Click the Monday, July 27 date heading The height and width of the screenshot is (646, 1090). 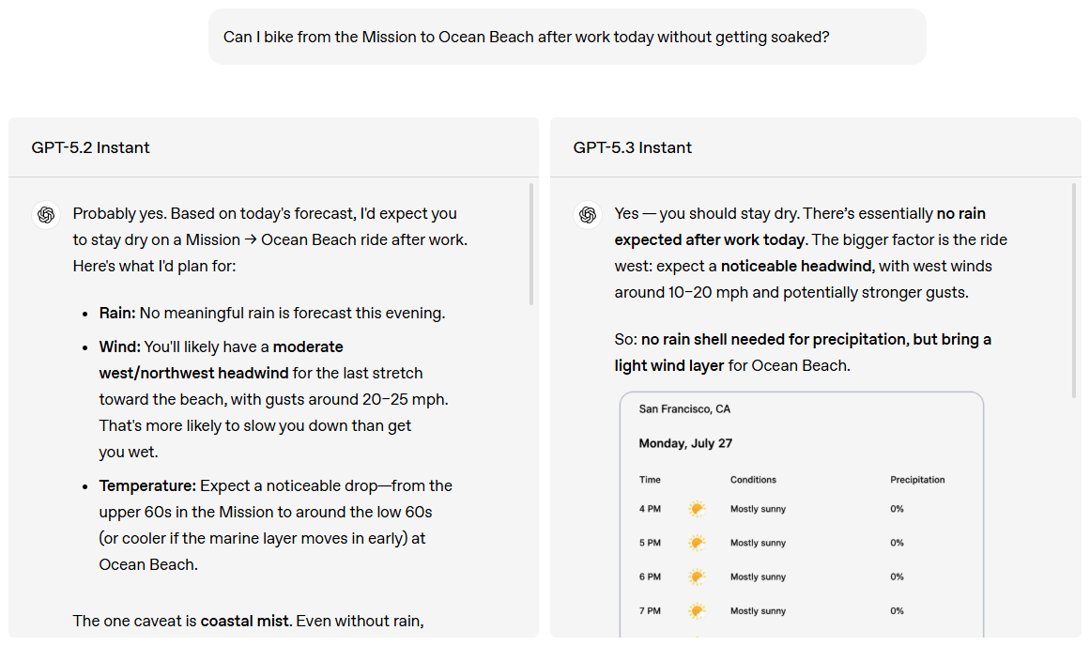[685, 443]
